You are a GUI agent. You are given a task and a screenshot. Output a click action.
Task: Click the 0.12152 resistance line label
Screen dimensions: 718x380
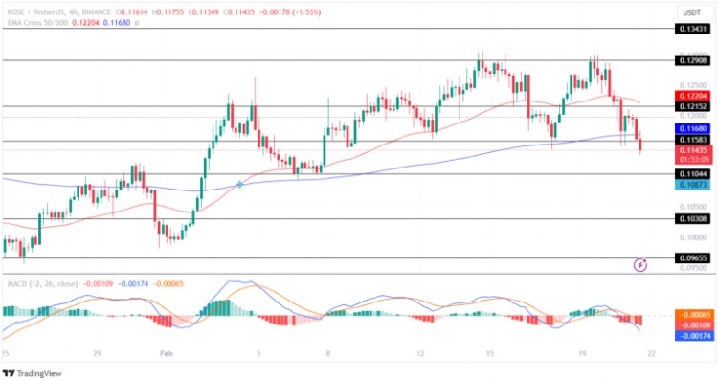click(692, 106)
